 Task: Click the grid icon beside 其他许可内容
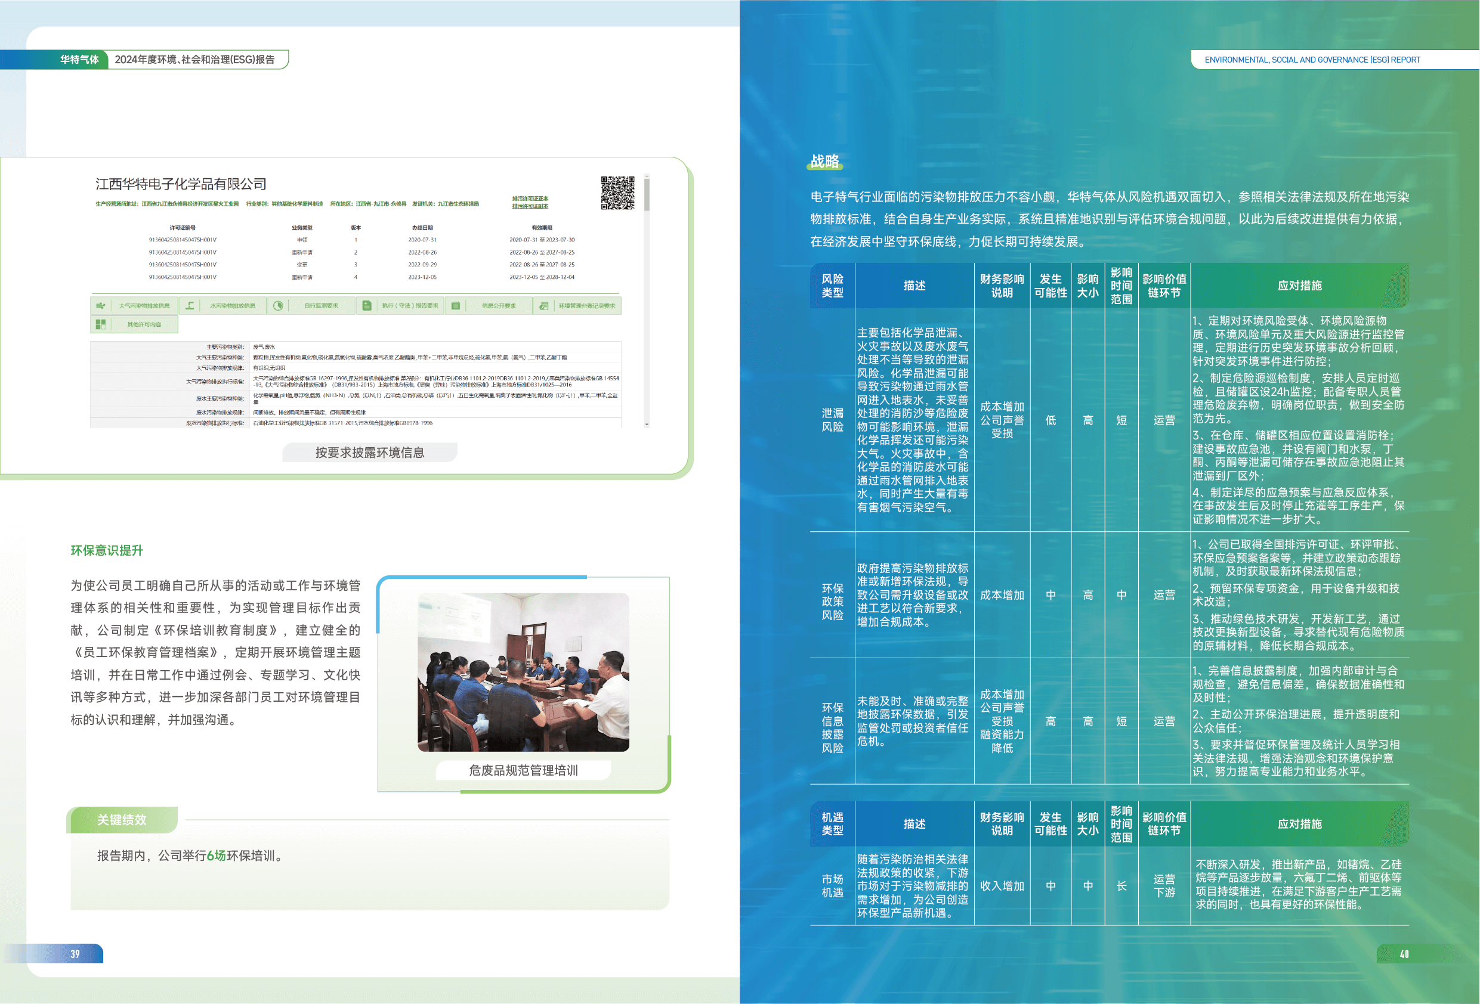(101, 324)
